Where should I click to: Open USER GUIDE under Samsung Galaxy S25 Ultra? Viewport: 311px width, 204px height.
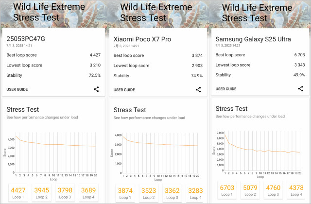coord(226,89)
